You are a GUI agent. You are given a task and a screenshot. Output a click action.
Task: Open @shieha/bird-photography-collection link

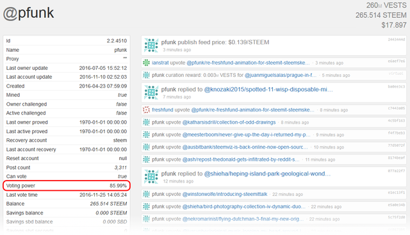pos(243,207)
